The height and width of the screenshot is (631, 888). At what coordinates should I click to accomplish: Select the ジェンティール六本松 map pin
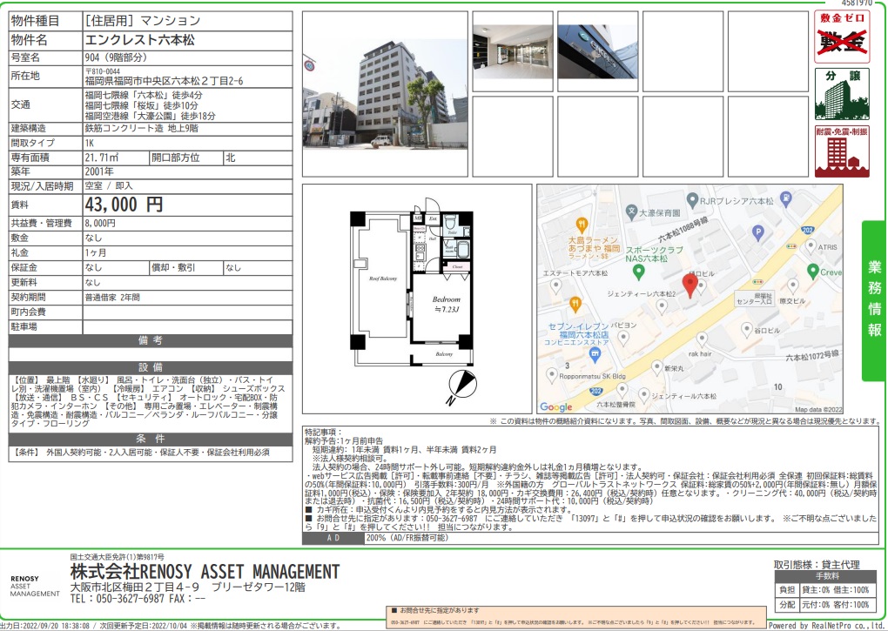(643, 394)
